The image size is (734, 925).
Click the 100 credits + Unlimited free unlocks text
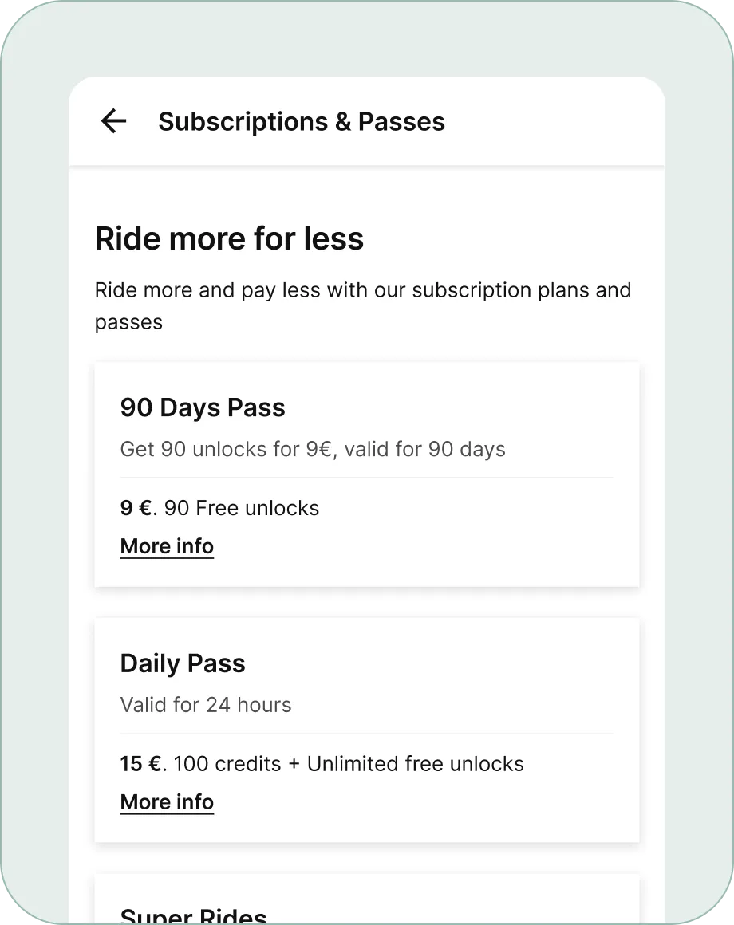pos(349,764)
